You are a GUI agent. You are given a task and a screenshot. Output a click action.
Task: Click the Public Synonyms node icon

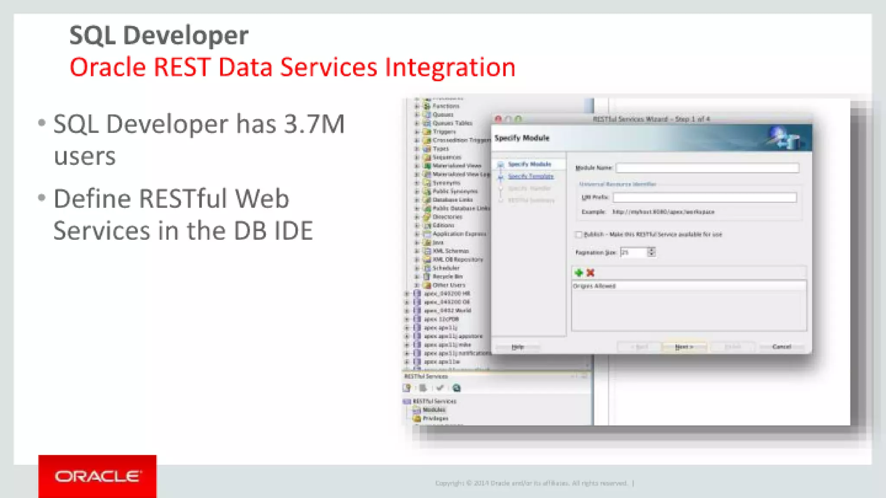pos(427,191)
